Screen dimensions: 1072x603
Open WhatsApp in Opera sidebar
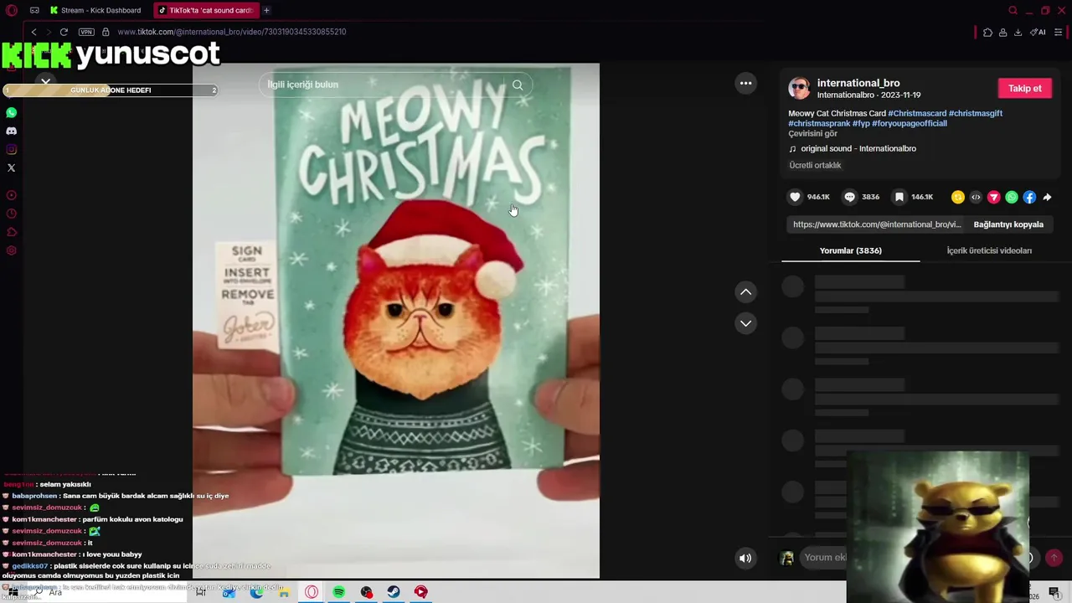[x=12, y=112]
